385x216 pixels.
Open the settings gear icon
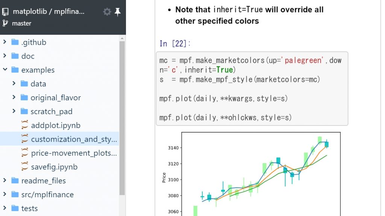107,12
